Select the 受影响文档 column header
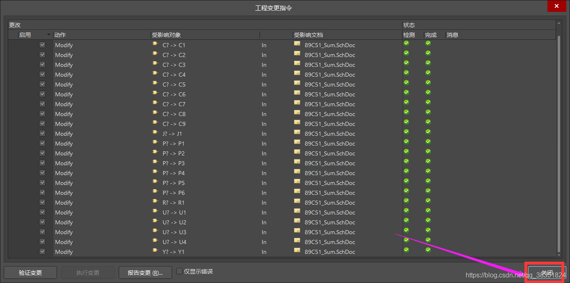 [x=308, y=35]
